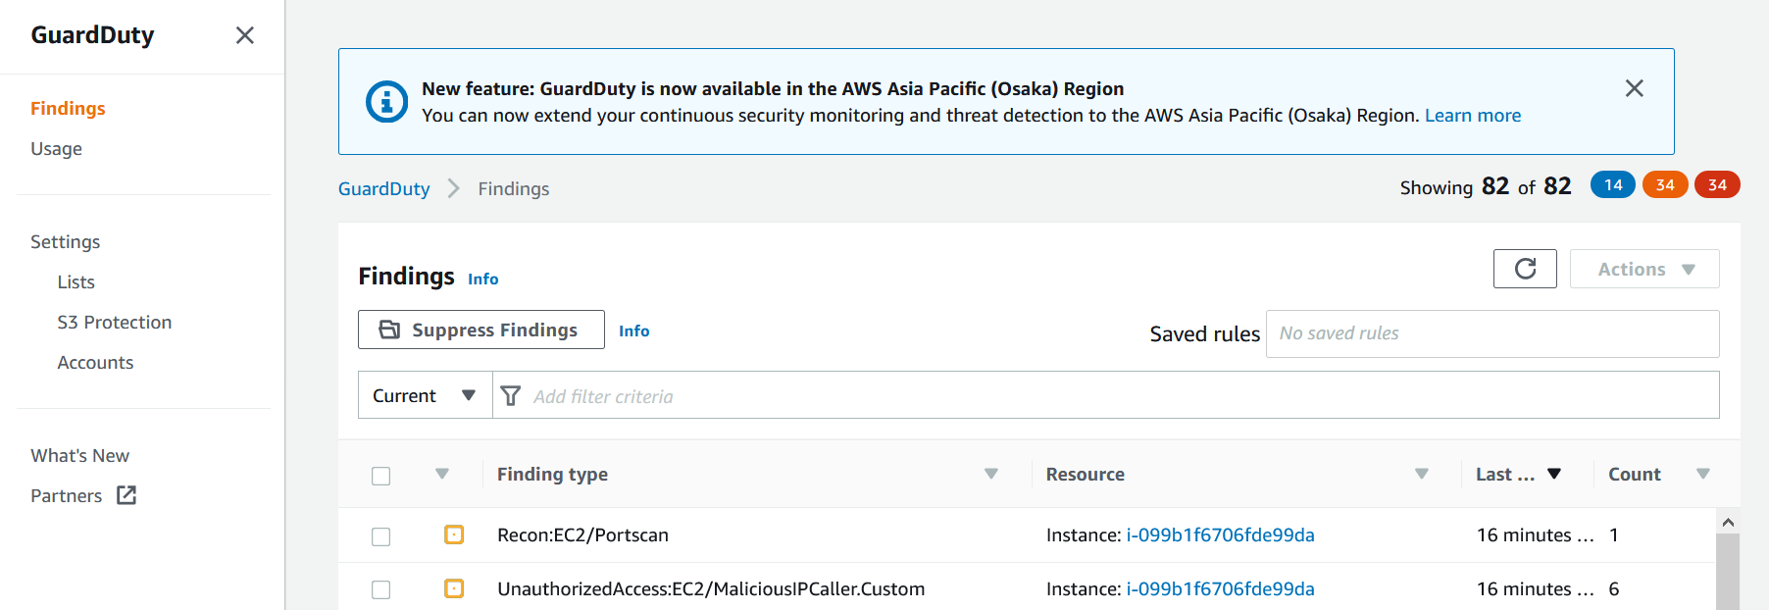Click the Suppress Findings button
1769x610 pixels.
(481, 330)
